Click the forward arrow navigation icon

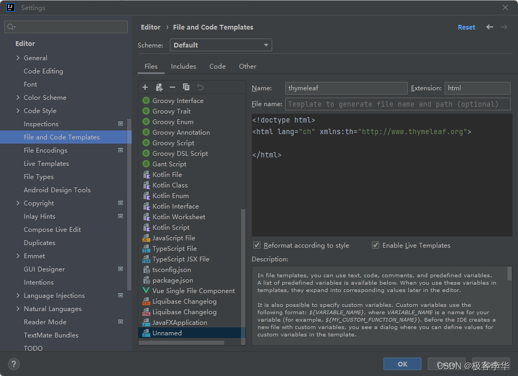pyautogui.click(x=504, y=27)
